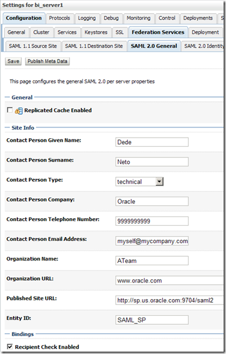Open the Services sub-tab
This screenshot has width=226, height=354.
click(x=67, y=32)
